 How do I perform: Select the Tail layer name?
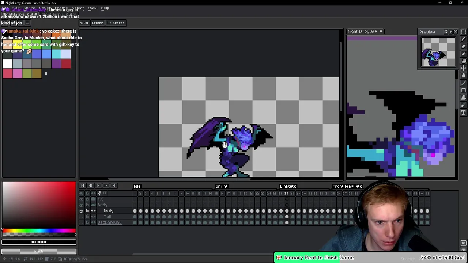[107, 217]
